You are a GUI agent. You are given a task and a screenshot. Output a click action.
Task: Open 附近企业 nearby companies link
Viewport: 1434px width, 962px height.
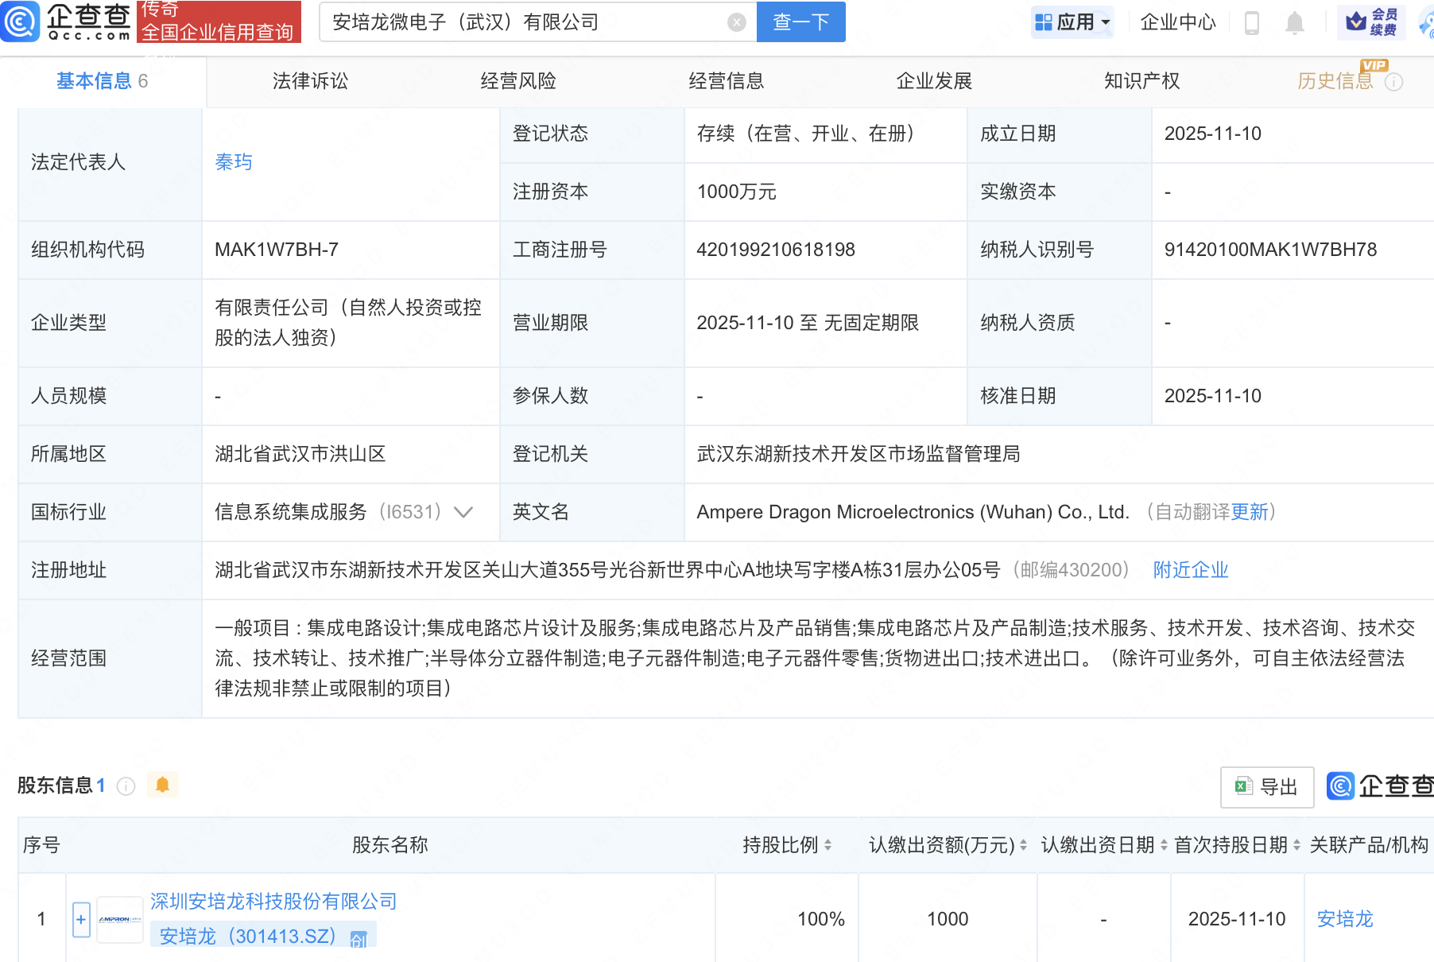click(1190, 570)
